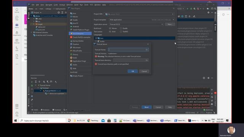Open Assignments in Teams sidebar

[17, 33]
